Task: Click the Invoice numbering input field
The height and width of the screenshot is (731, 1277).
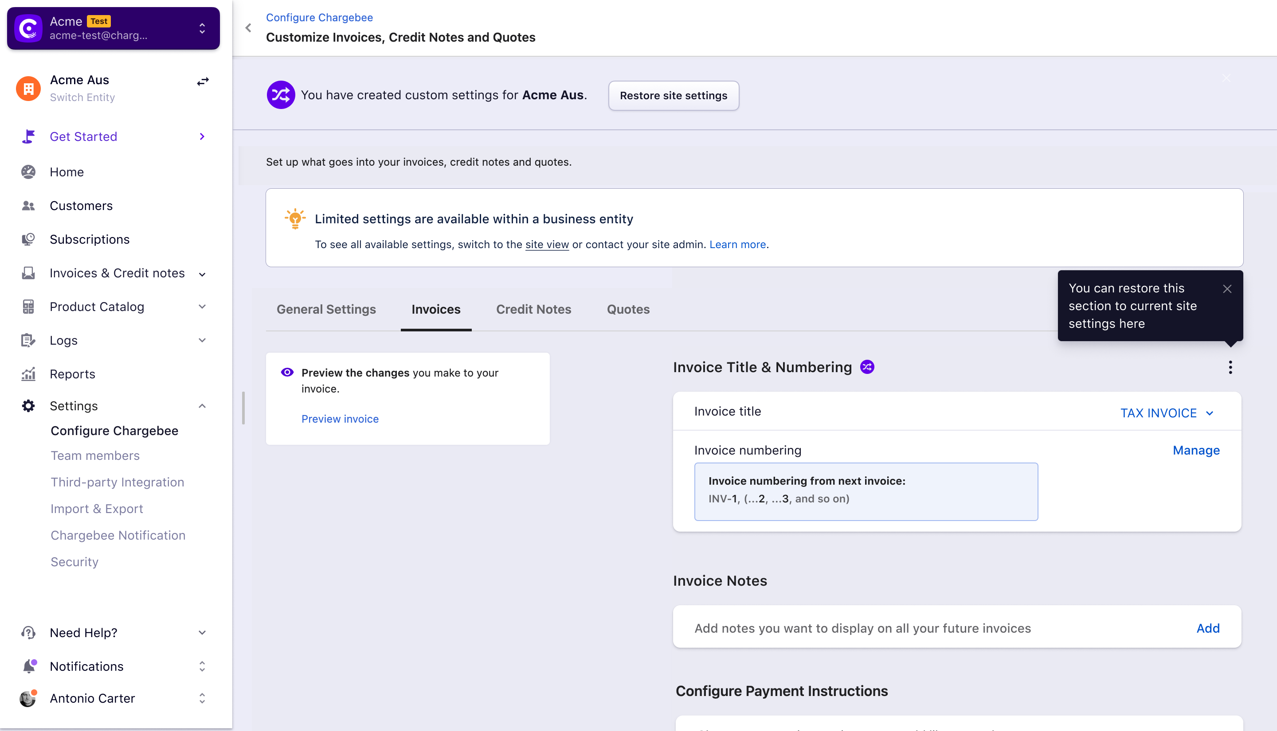Action: click(866, 492)
